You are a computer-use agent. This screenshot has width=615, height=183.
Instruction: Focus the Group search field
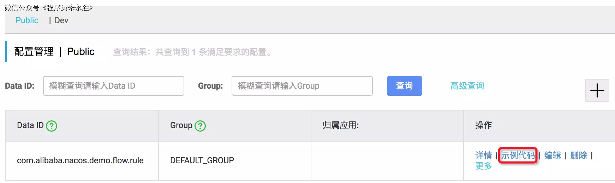[x=302, y=86]
